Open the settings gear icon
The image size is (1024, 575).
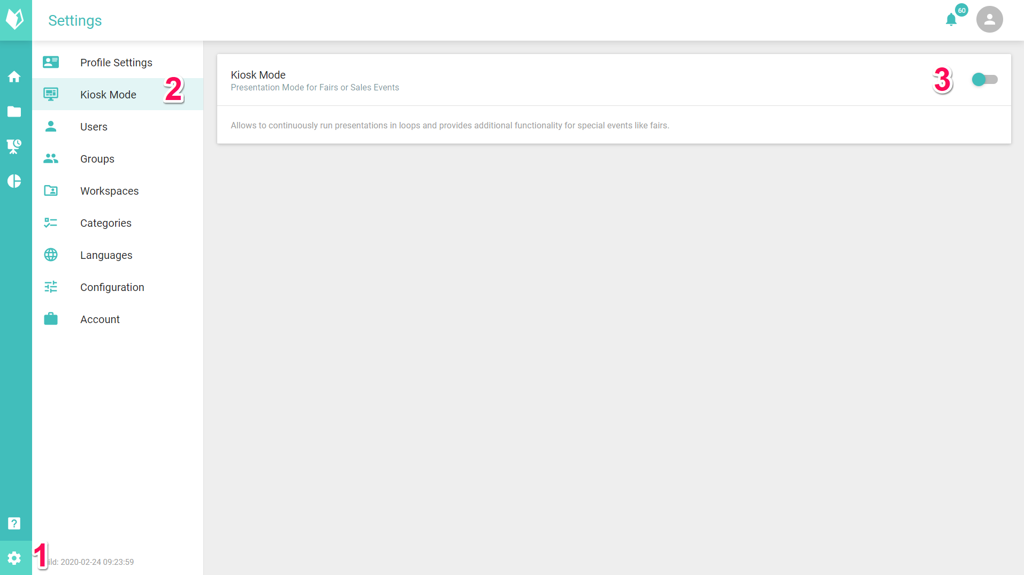[14, 558]
